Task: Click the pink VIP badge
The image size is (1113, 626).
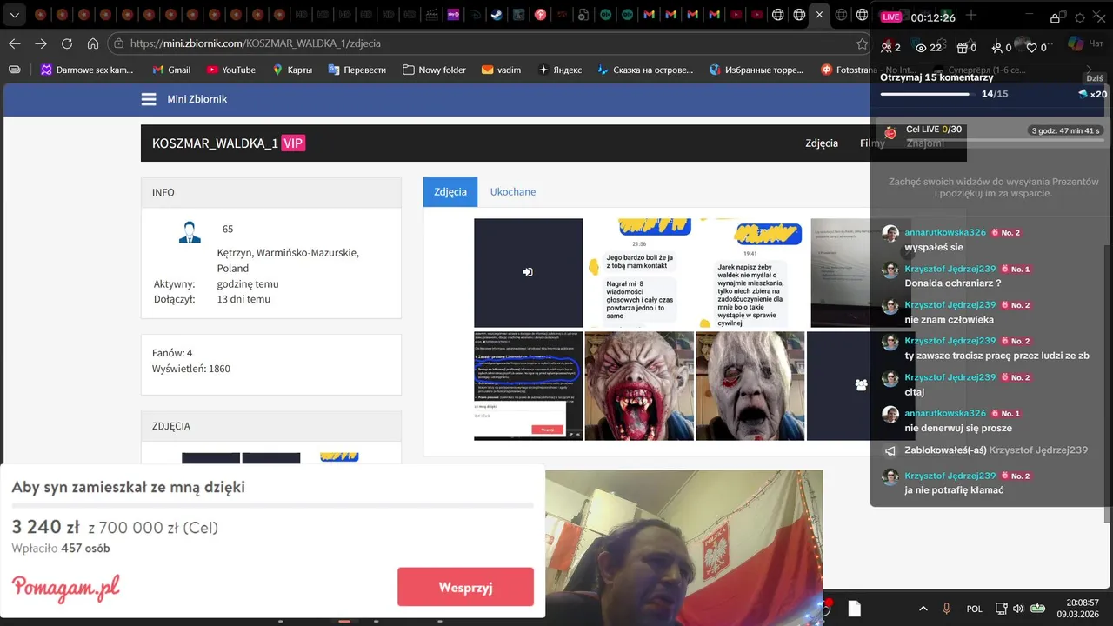Action: point(293,143)
